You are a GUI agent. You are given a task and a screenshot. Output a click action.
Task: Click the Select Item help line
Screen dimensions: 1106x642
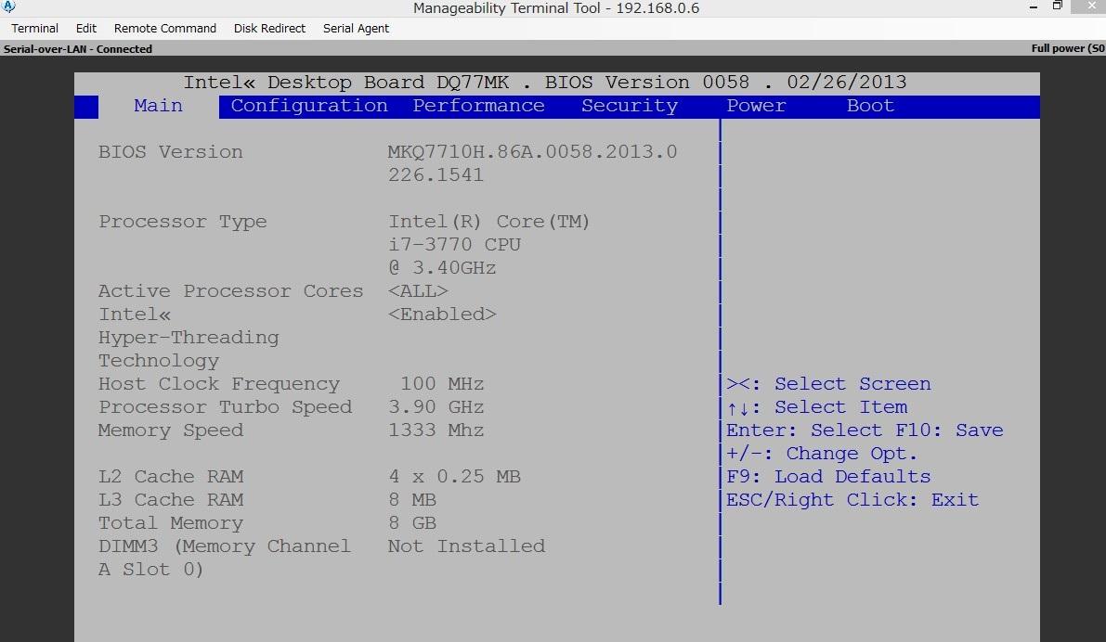coord(817,407)
